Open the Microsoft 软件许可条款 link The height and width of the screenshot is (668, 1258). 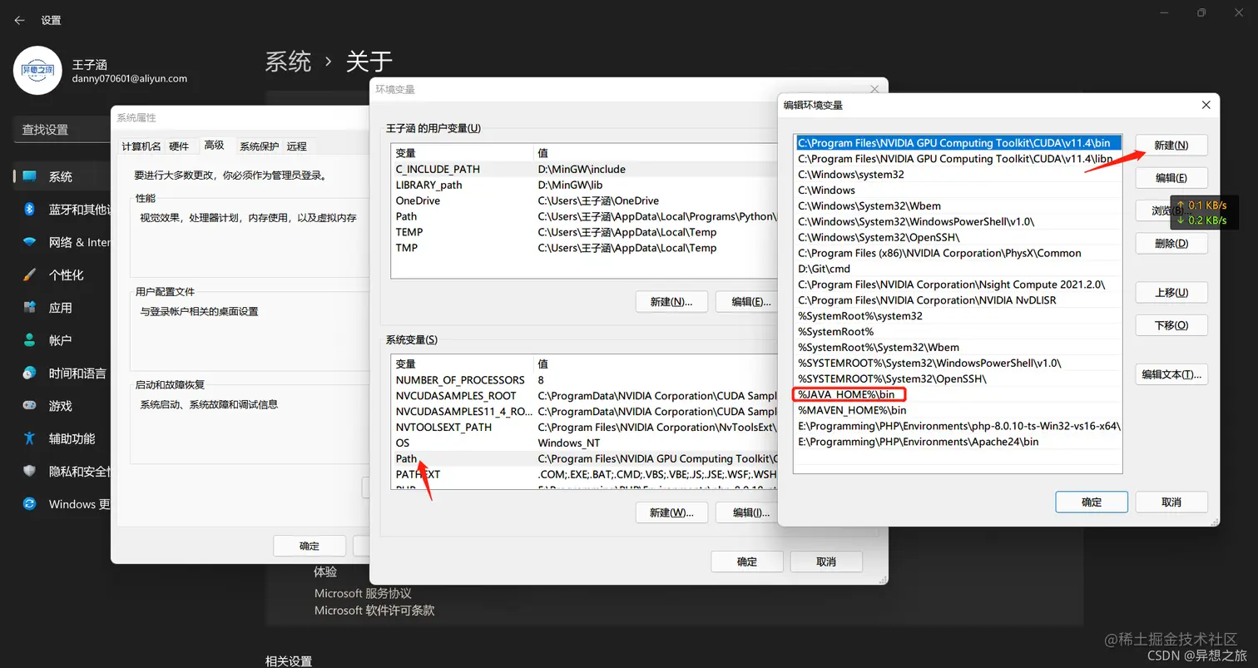click(x=374, y=611)
